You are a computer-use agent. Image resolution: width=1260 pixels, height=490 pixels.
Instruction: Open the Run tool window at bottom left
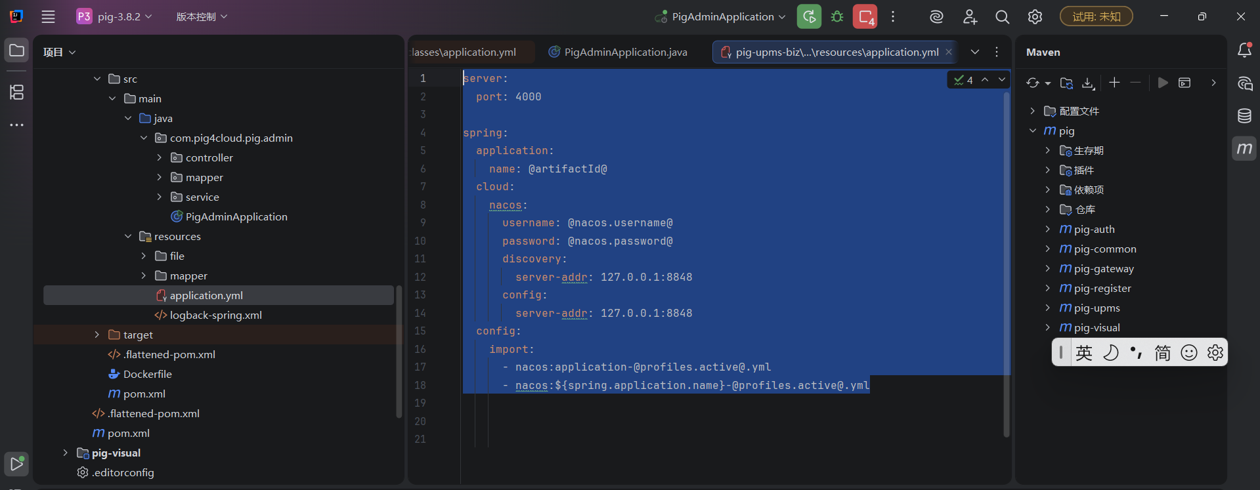(16, 464)
